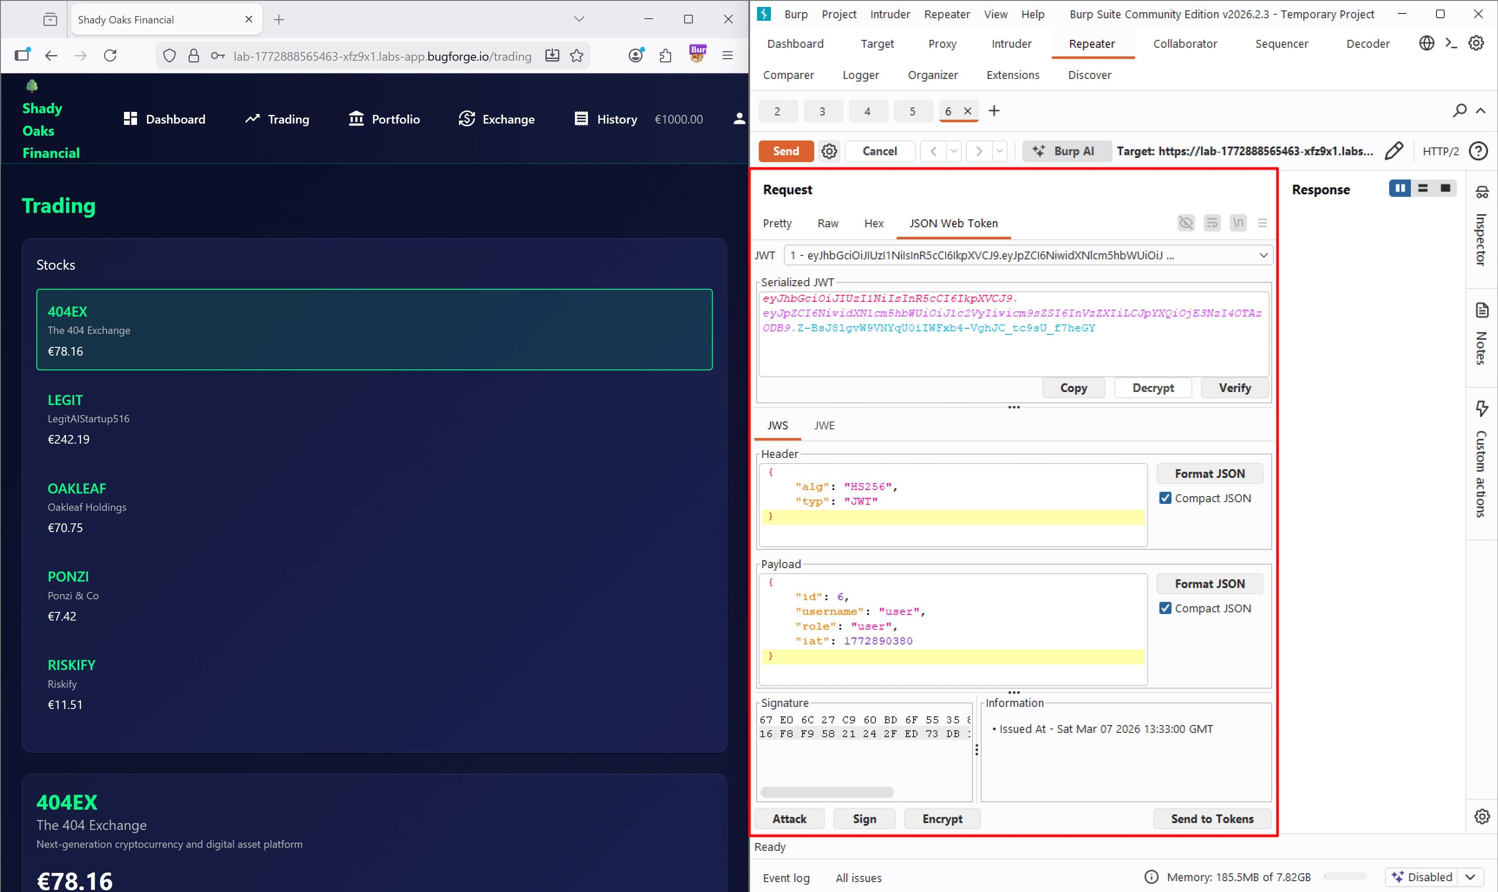Bookmark the page with the star icon

coord(577,56)
